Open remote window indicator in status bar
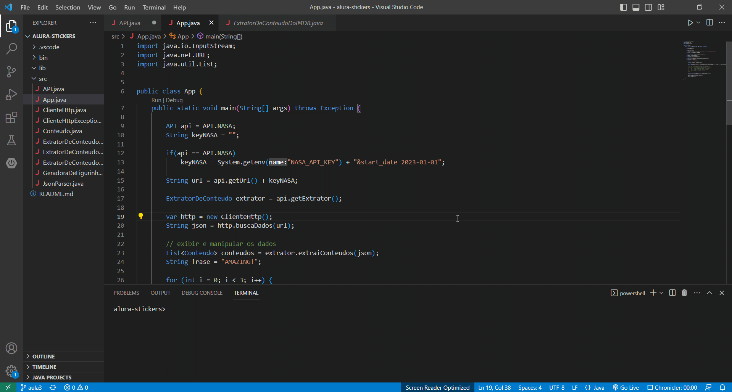The image size is (732, 392). point(8,387)
